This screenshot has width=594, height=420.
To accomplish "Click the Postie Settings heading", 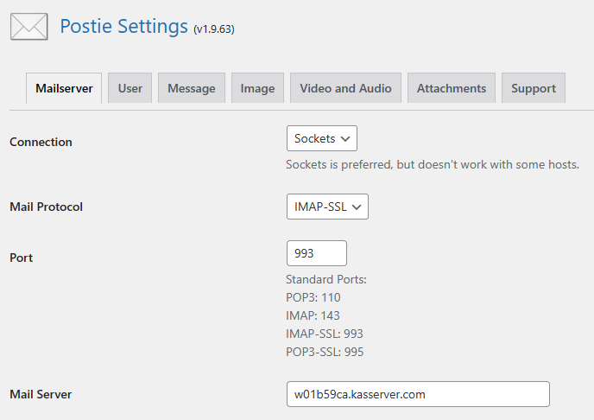I will tap(123, 26).
